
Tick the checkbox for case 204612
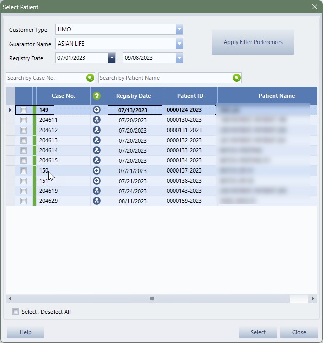(x=23, y=130)
